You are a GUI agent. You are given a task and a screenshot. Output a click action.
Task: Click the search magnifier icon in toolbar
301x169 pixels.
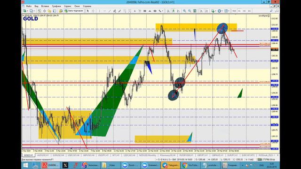271,11
